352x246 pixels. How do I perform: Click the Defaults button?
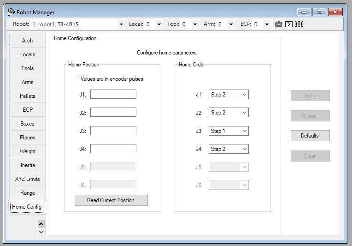310,136
